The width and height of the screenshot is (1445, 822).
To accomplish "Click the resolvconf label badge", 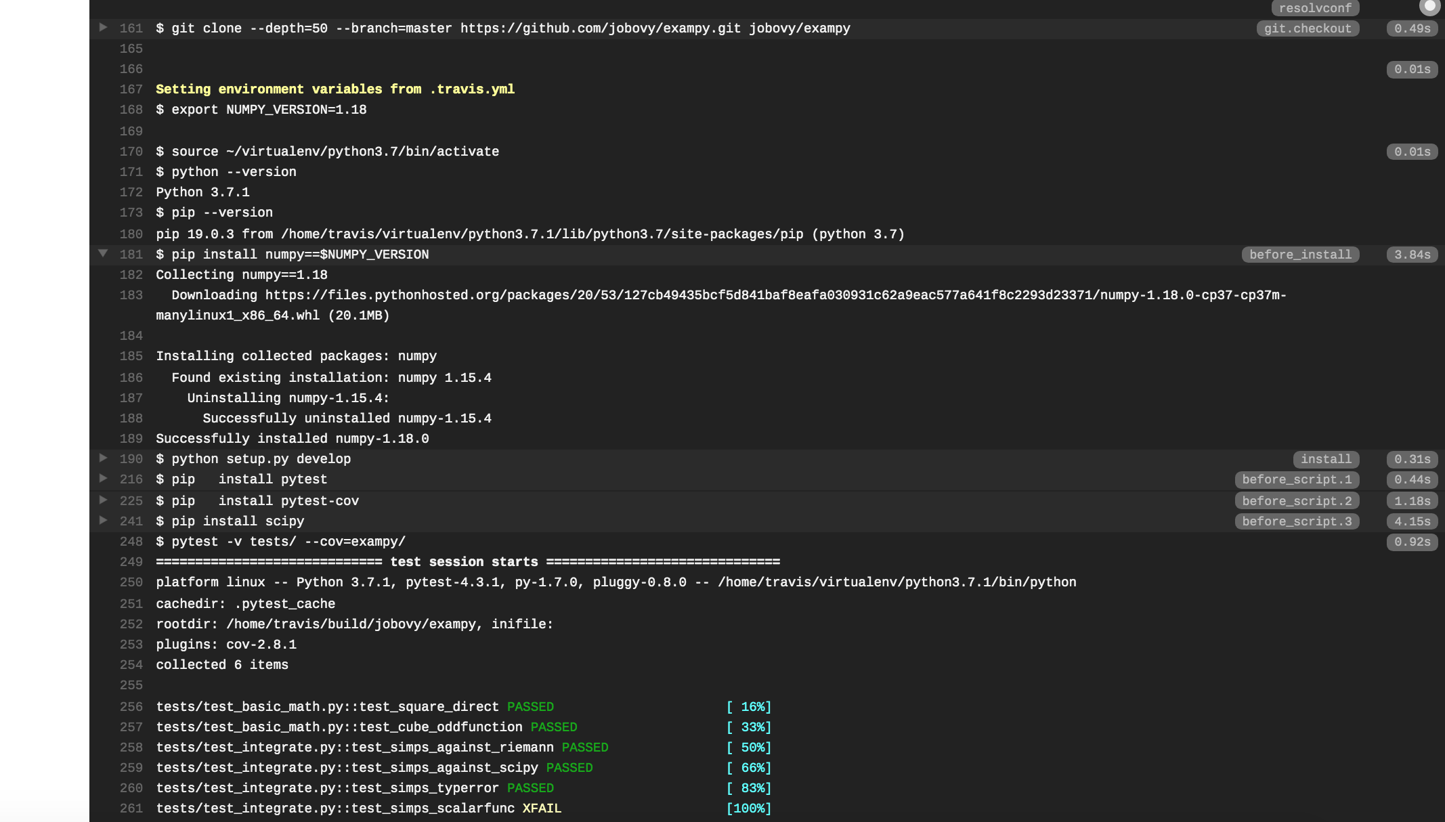I will [x=1315, y=8].
